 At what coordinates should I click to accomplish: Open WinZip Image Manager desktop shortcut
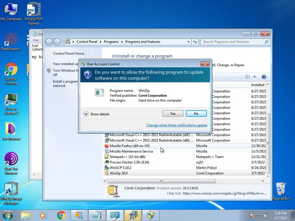tap(11, 193)
